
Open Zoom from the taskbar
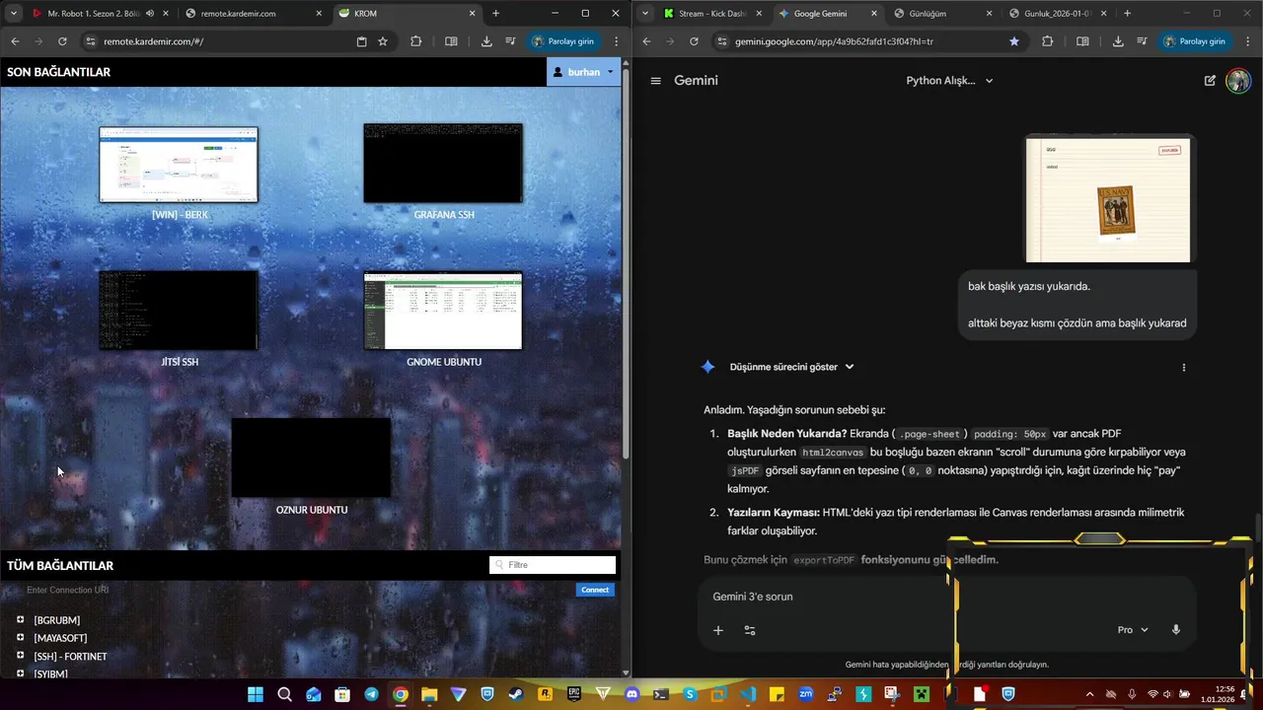click(806, 694)
